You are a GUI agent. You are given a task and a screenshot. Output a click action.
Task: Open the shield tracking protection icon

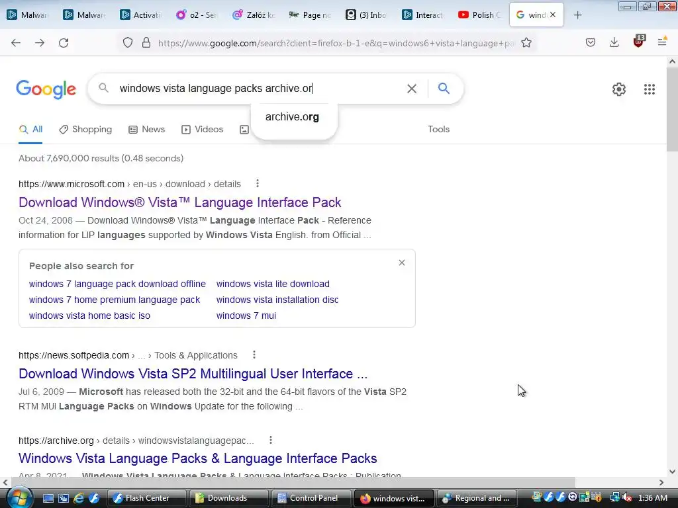click(128, 43)
